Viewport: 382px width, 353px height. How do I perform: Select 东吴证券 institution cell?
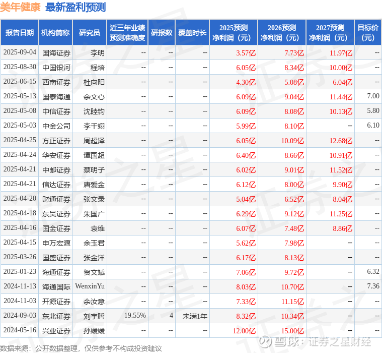click(x=56, y=214)
